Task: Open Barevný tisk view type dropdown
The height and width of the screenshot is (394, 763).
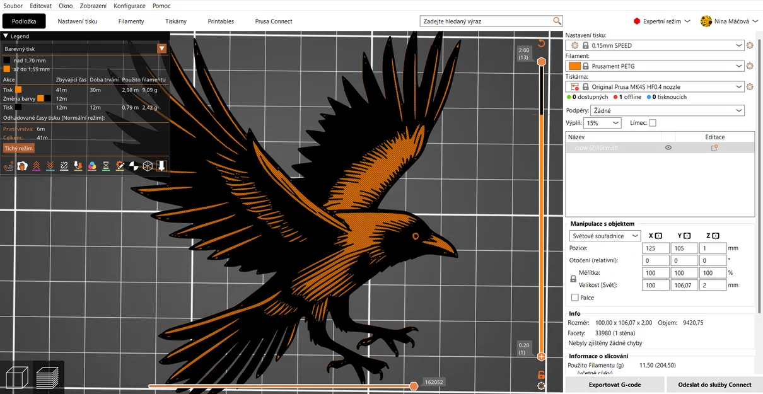Action: pyautogui.click(x=162, y=49)
